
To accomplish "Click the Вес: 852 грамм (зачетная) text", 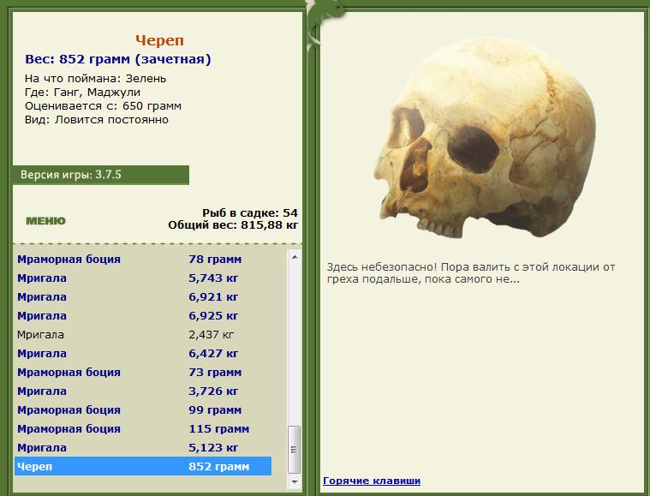I will [118, 59].
